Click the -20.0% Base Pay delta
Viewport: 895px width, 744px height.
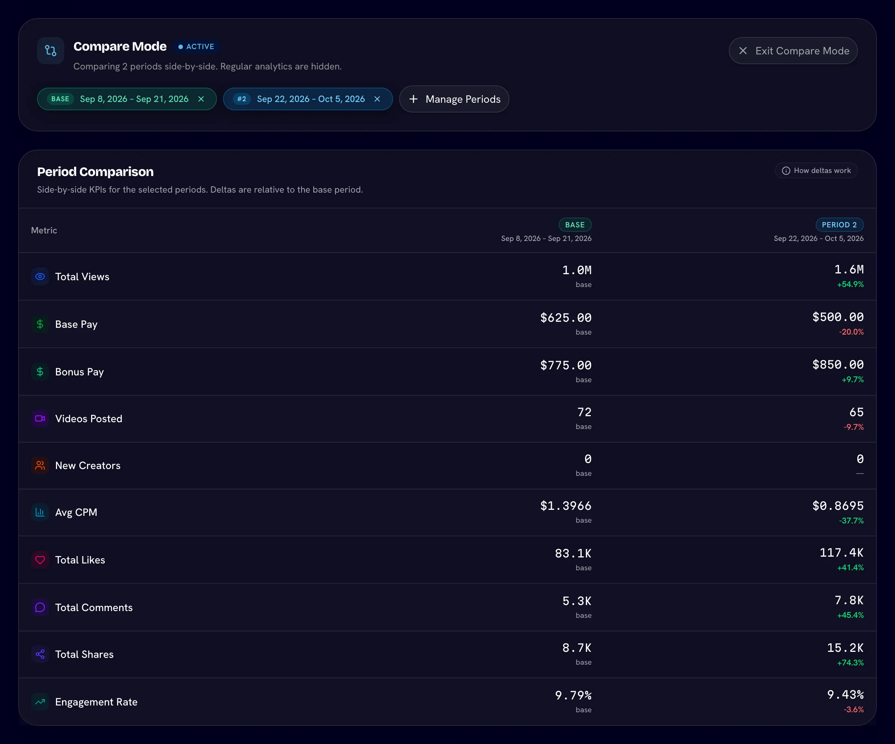(851, 332)
